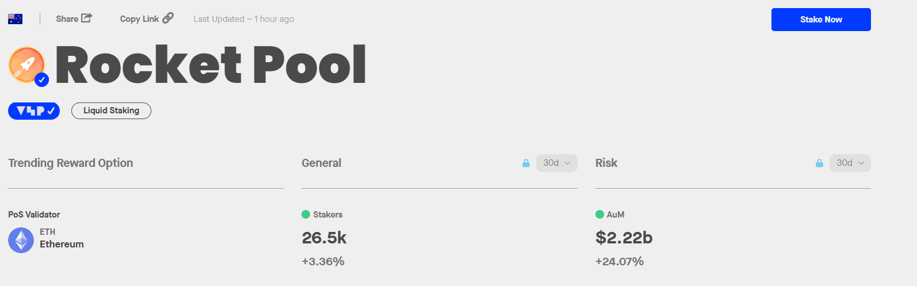Click the Rocket Pool rocket logo
This screenshot has width=917, height=286.
coord(26,64)
